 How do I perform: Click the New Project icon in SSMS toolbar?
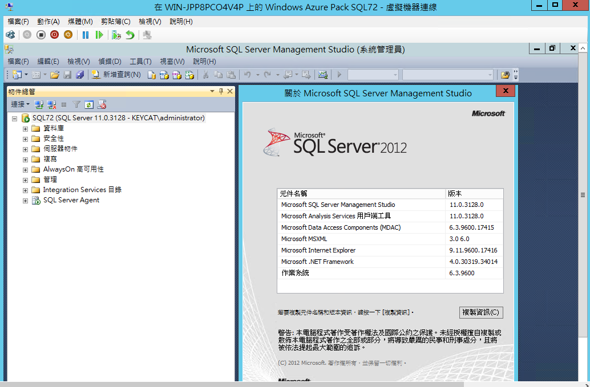point(17,75)
